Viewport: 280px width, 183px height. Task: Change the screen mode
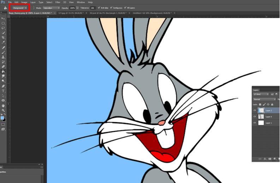pyautogui.click(x=3, y=129)
